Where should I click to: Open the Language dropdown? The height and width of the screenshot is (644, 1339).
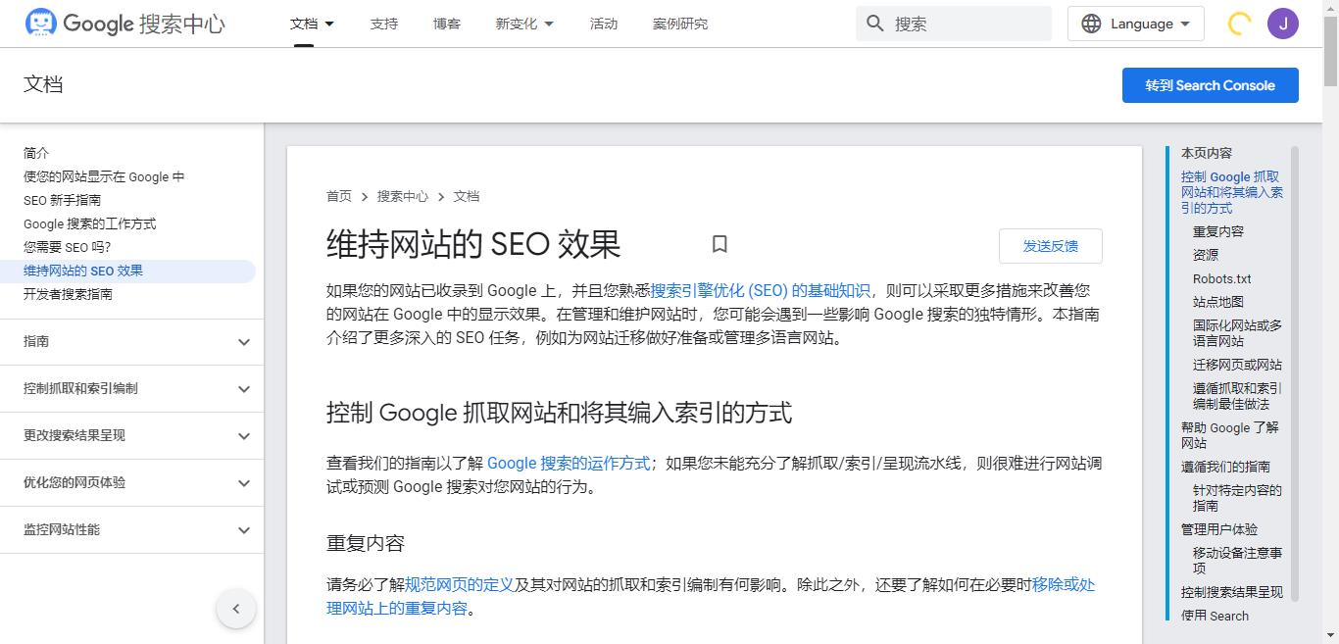1135,23
